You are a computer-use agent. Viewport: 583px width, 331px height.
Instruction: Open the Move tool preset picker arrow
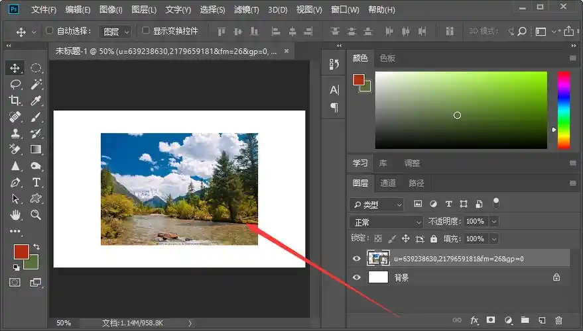coord(34,32)
